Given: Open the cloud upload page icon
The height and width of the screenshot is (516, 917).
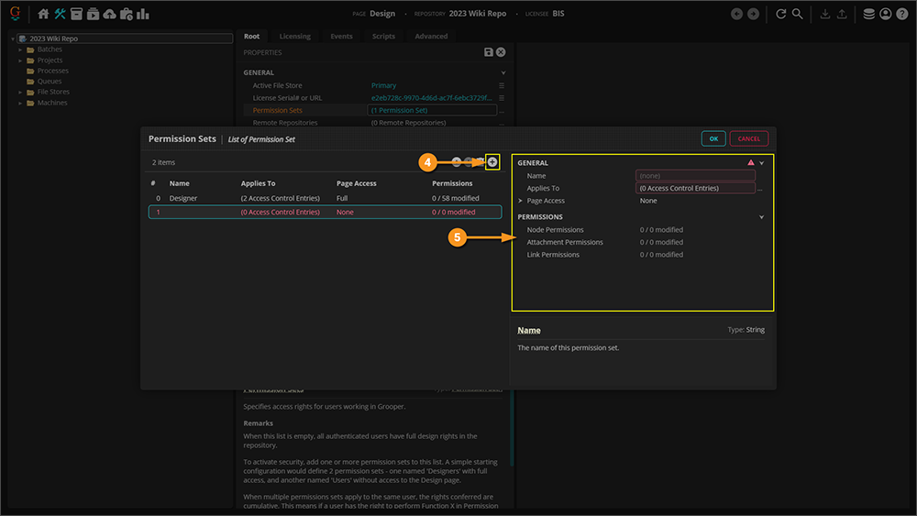Looking at the screenshot, I should coord(110,14).
